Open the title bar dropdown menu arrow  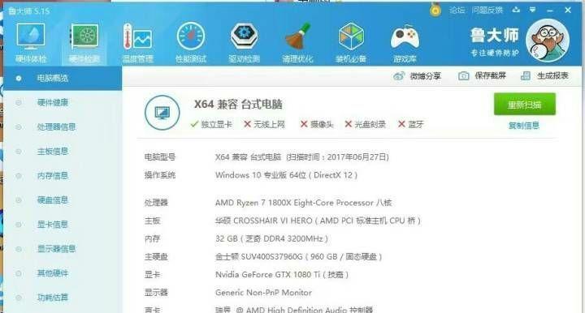532,10
